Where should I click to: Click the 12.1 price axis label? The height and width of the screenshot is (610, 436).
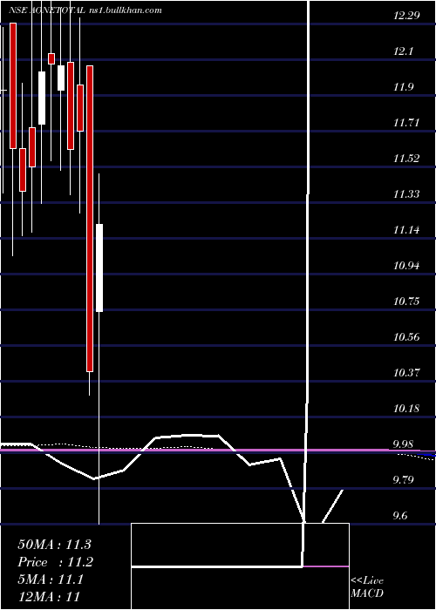click(403, 51)
